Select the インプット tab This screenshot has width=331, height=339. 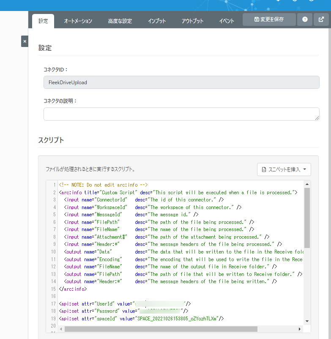(x=157, y=21)
